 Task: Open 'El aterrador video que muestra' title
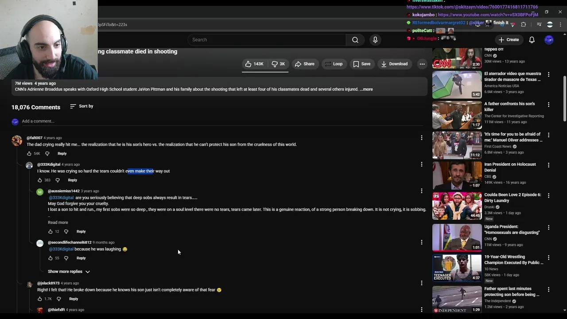(513, 77)
